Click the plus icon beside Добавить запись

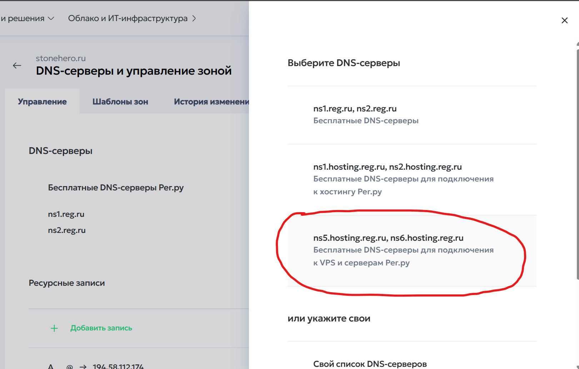[x=54, y=328]
